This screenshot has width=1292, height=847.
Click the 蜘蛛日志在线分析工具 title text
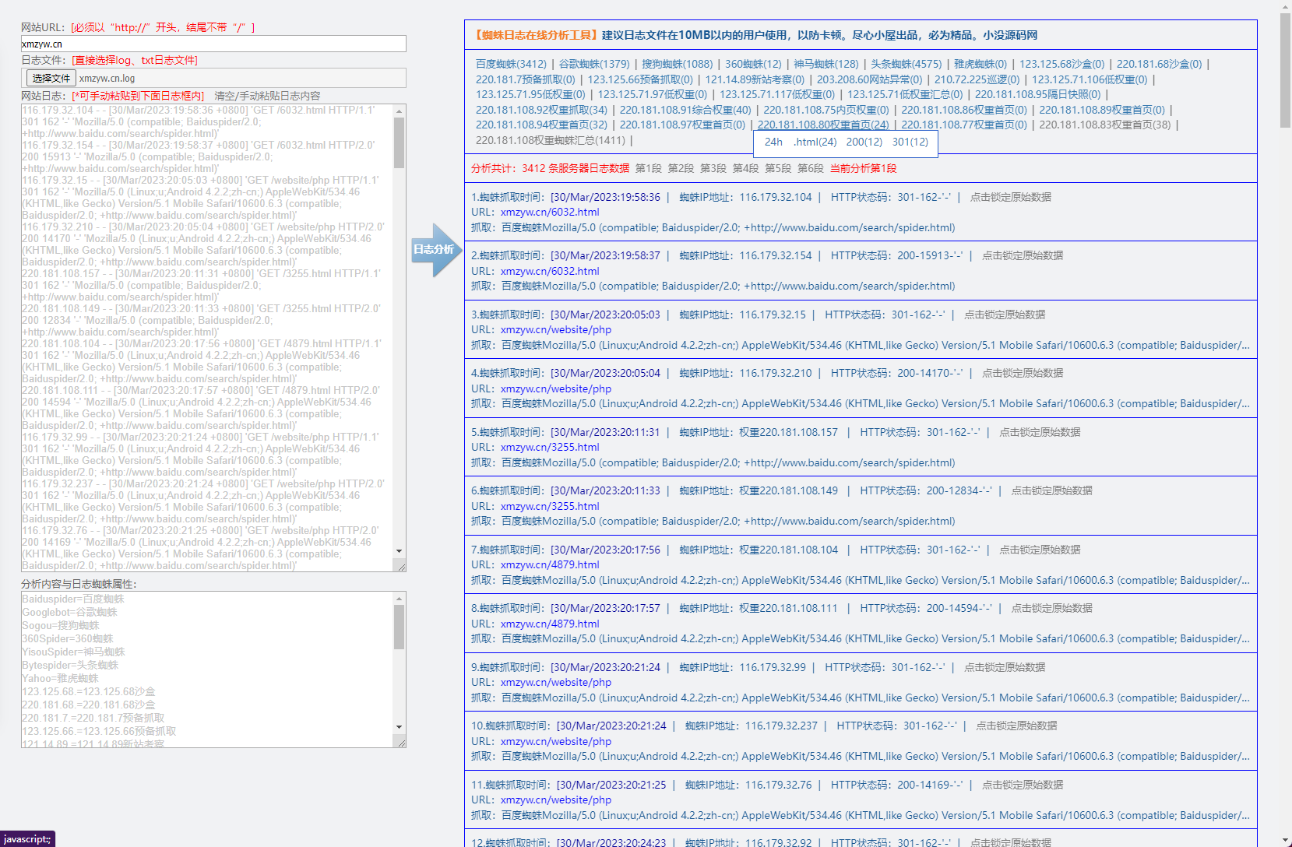pyautogui.click(x=536, y=35)
